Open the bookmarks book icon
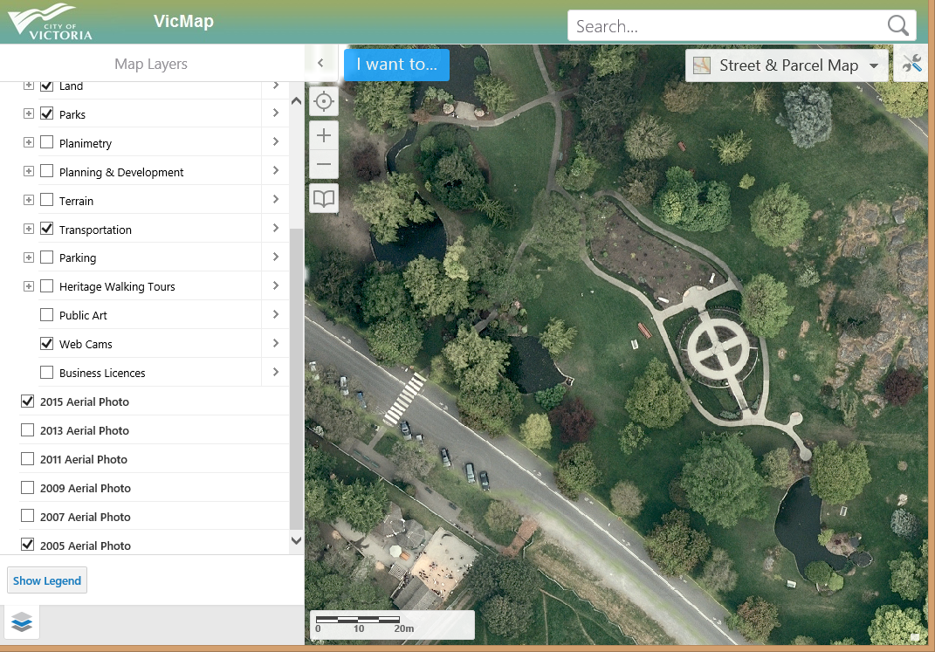Screen dimensions: 935x652 click(x=324, y=198)
